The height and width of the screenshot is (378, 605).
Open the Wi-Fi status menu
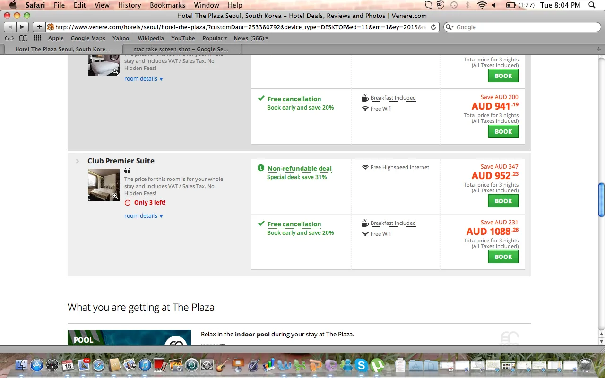pos(482,5)
